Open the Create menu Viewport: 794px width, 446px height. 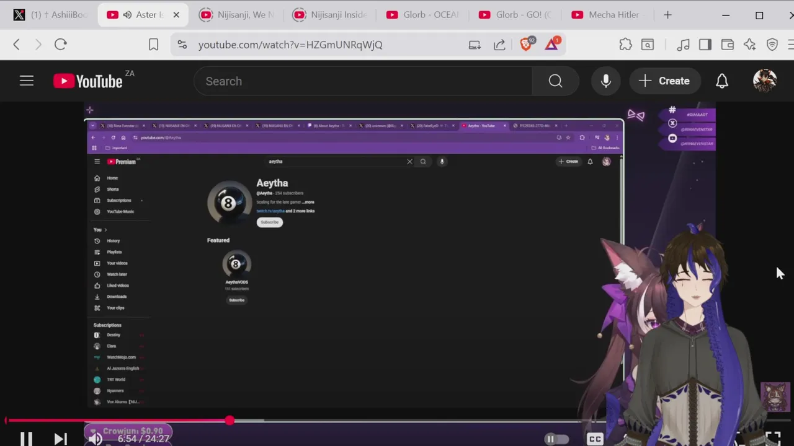(664, 81)
